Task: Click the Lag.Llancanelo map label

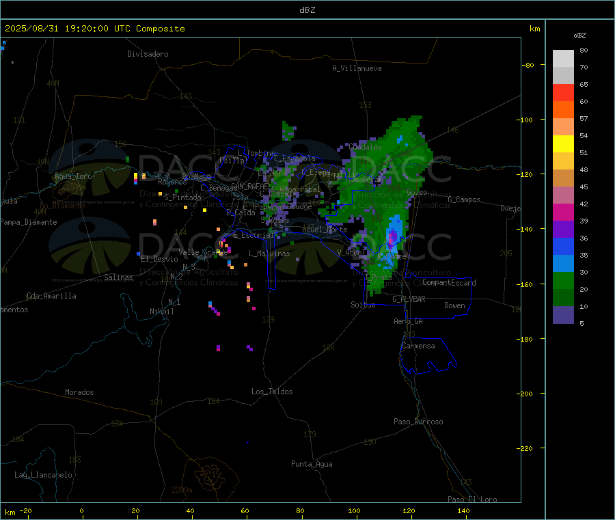Action: click(x=43, y=475)
